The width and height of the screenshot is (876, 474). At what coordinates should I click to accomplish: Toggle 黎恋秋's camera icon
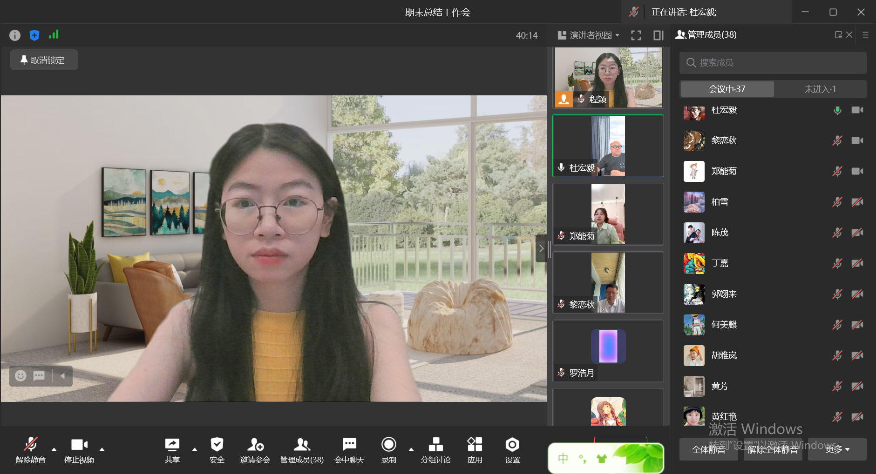[857, 140]
